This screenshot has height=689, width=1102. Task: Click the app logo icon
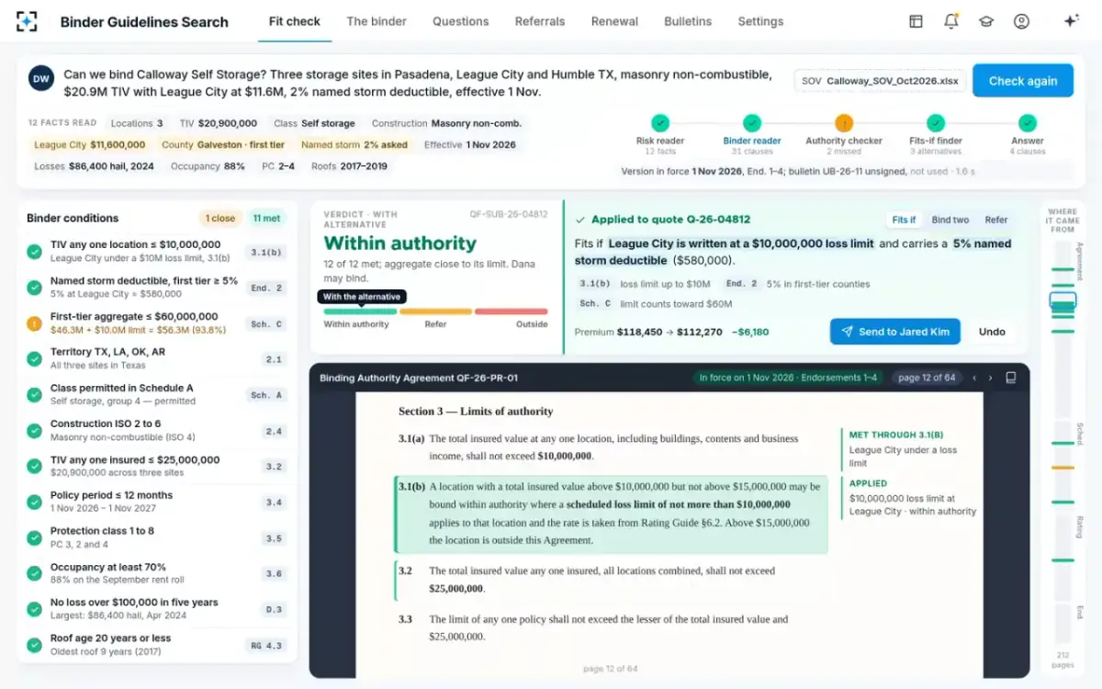click(x=27, y=21)
